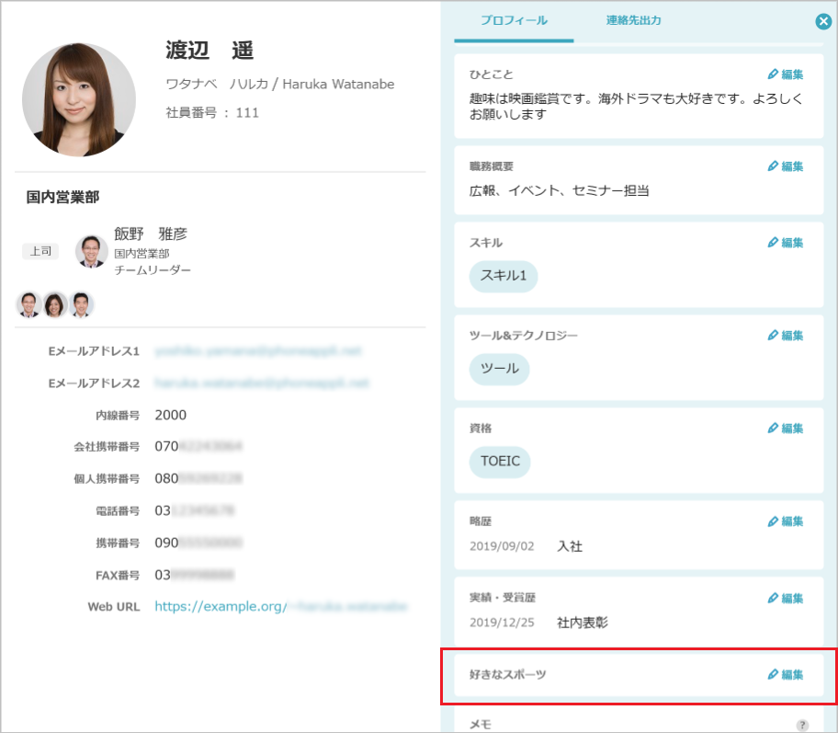Edit the ひとこと section
The width and height of the screenshot is (838, 733).
click(786, 74)
